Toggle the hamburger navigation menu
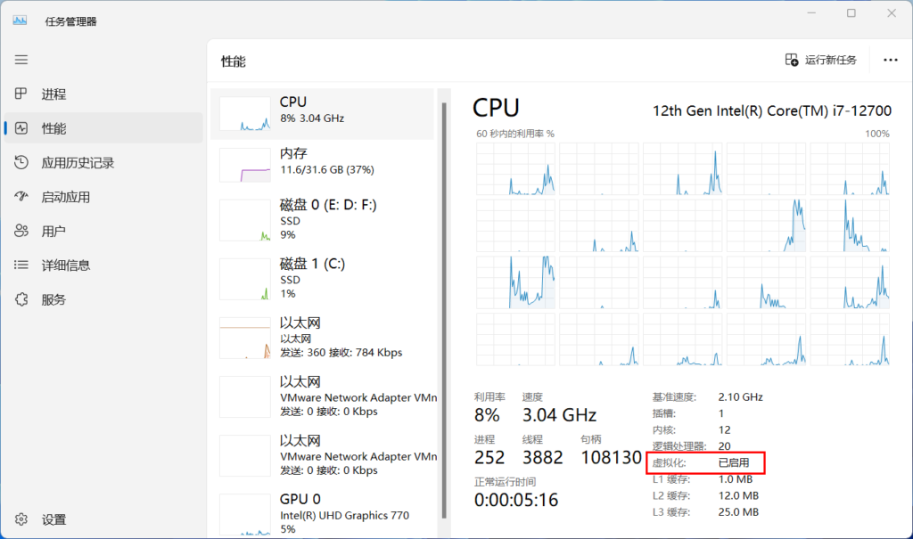913x539 pixels. 21,60
